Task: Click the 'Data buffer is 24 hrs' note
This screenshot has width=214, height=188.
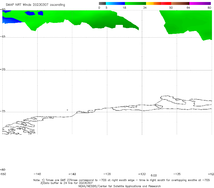Action: [67, 183]
